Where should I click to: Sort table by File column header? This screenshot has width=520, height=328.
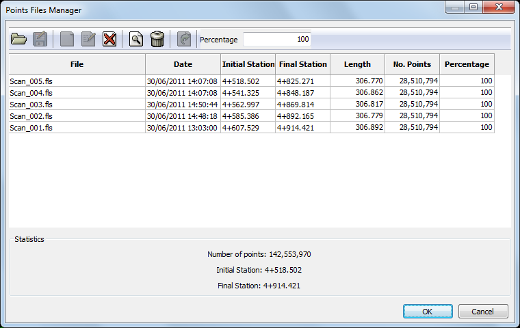point(77,64)
